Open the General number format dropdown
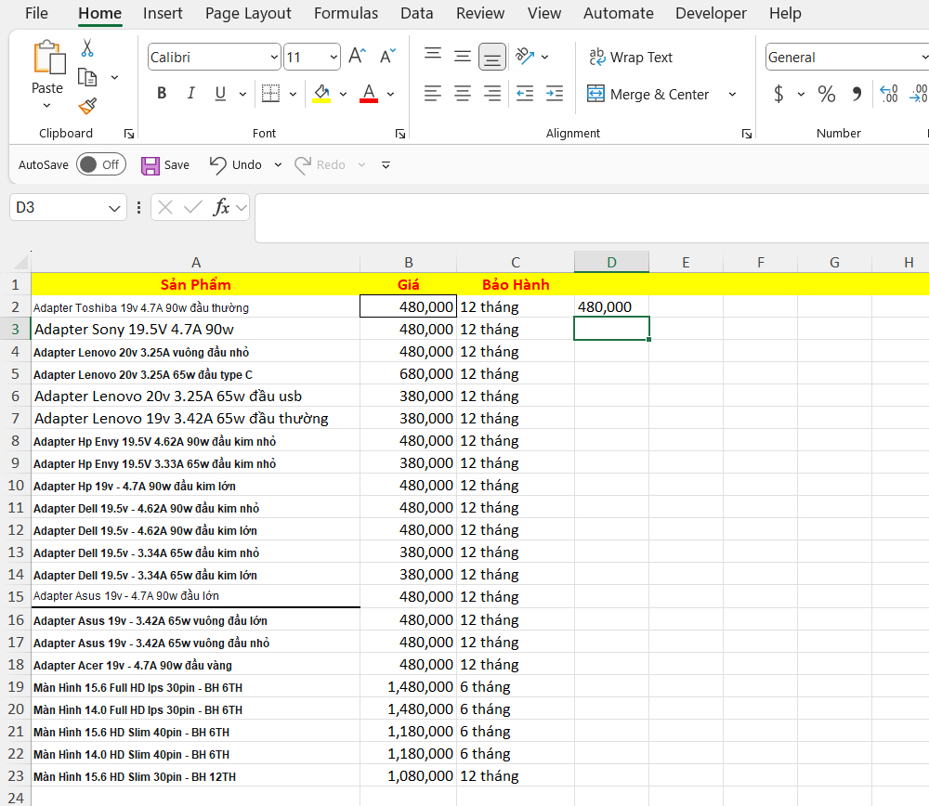 click(x=845, y=58)
